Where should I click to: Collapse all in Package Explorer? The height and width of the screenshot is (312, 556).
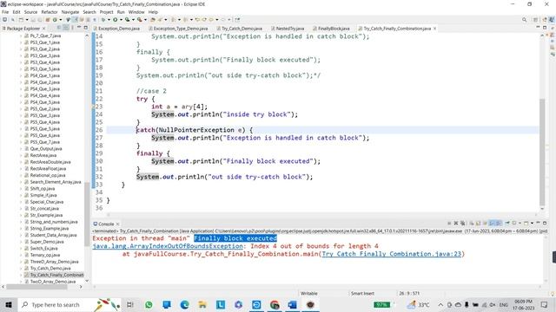coord(58,28)
